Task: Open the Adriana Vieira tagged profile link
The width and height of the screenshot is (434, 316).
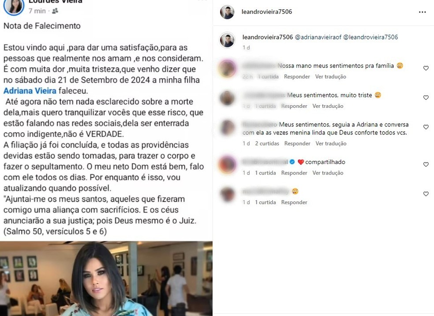Action: click(x=30, y=91)
